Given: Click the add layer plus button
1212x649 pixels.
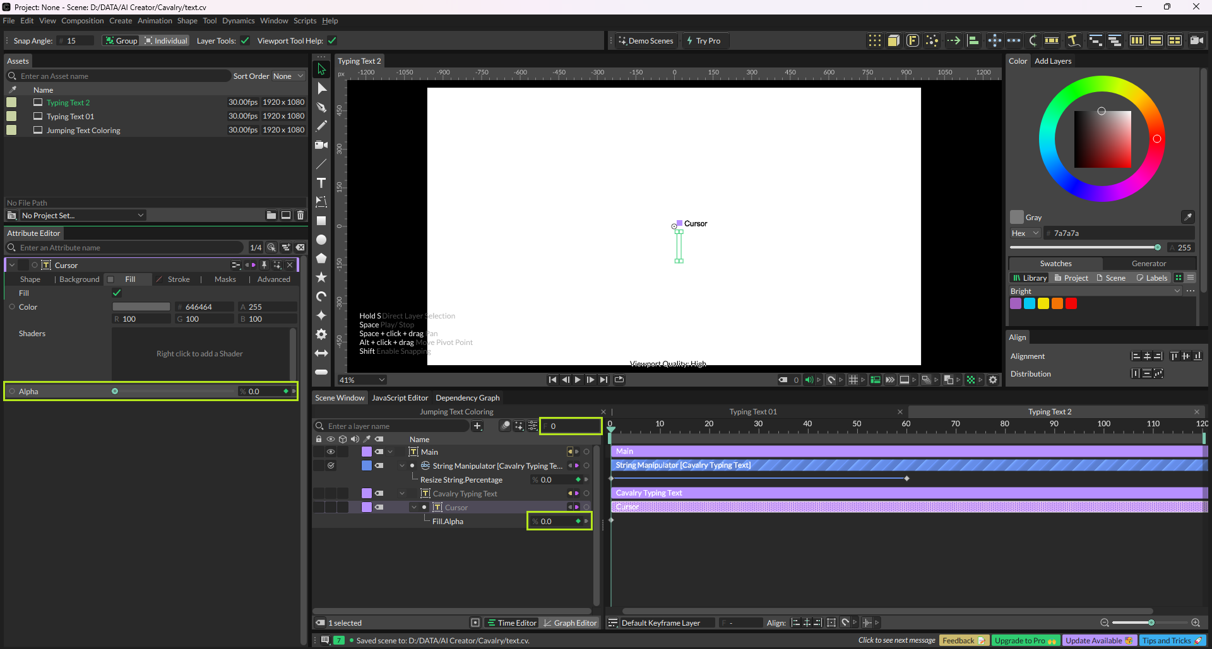Looking at the screenshot, I should [x=478, y=426].
